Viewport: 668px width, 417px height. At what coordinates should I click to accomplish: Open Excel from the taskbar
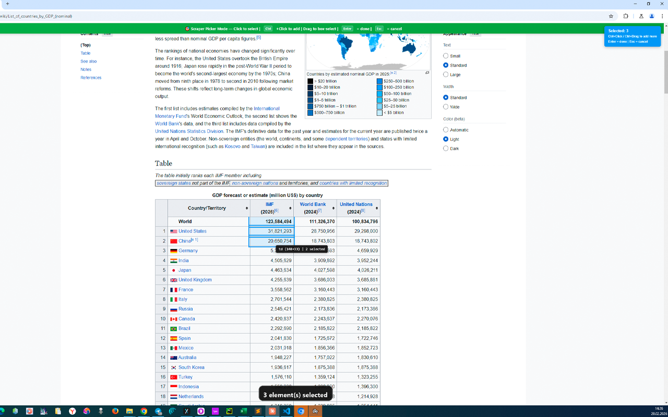[x=243, y=411]
